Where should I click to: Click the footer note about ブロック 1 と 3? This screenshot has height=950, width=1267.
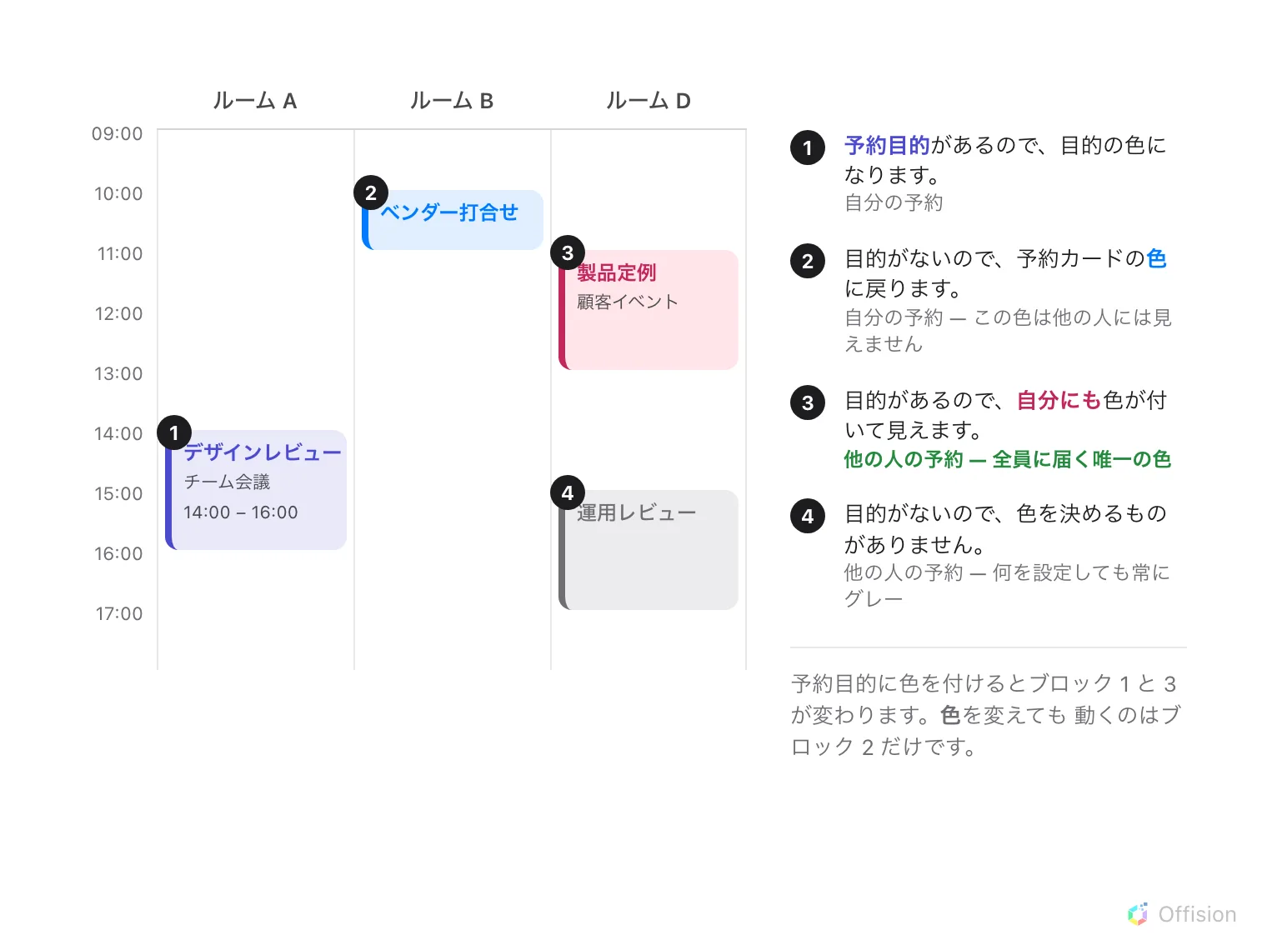(x=986, y=715)
